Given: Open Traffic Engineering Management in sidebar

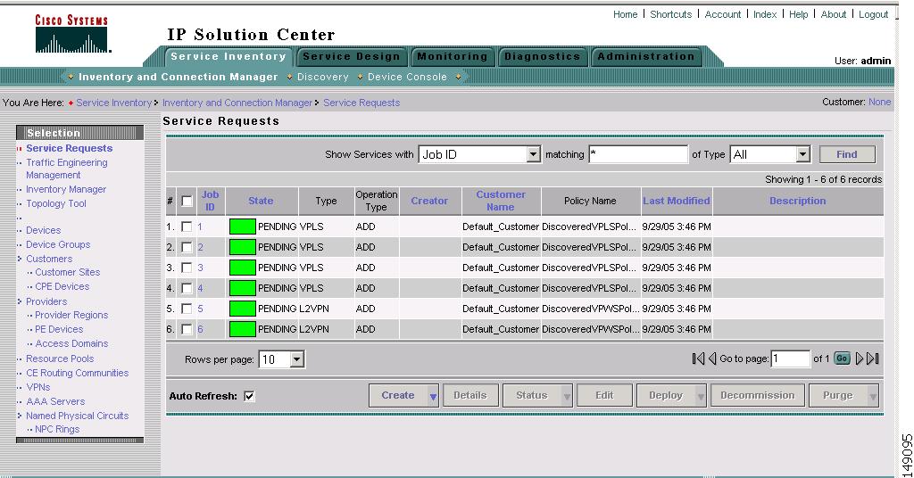Looking at the screenshot, I should point(66,169).
